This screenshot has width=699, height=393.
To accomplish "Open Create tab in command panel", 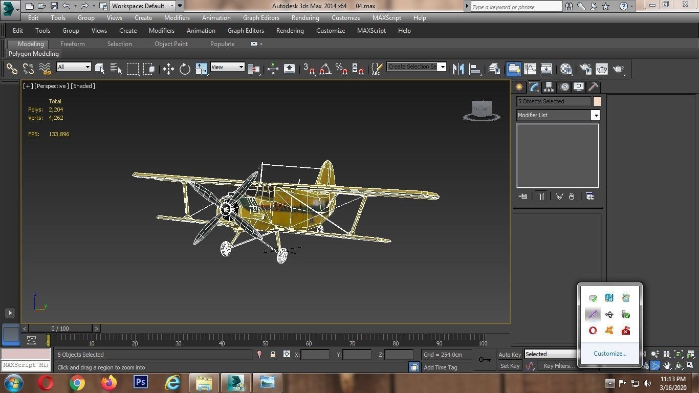I will (x=519, y=87).
